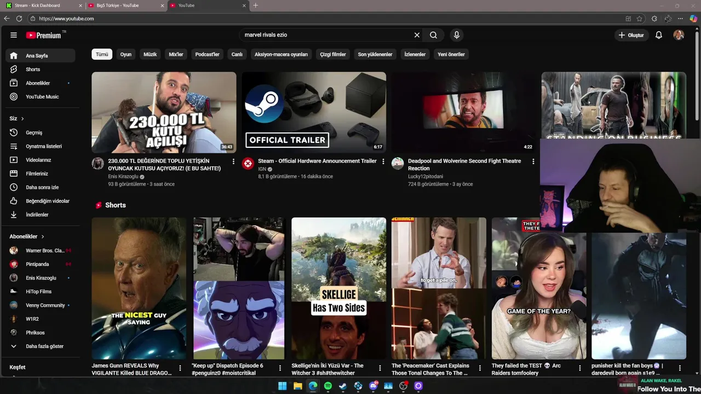
Task: Open Daha sonra izle in the sidebar
Action: [41, 187]
